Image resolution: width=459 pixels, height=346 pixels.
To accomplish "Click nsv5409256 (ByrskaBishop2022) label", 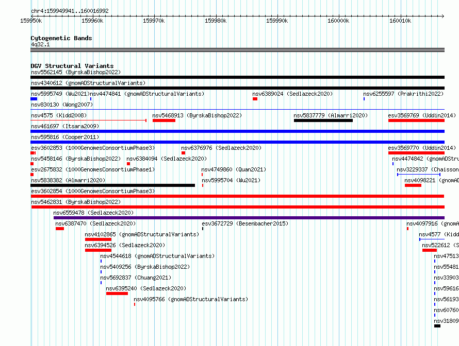I will click(145, 267).
